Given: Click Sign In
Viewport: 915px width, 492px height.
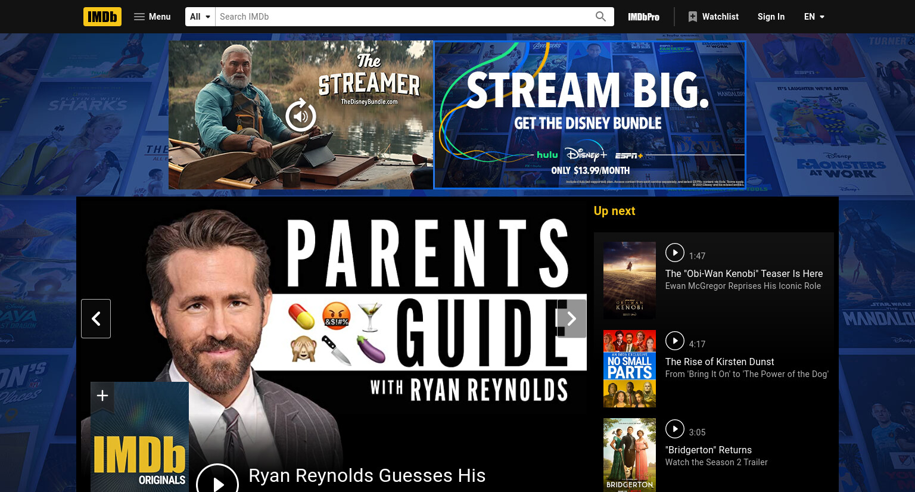Looking at the screenshot, I should pos(771,17).
